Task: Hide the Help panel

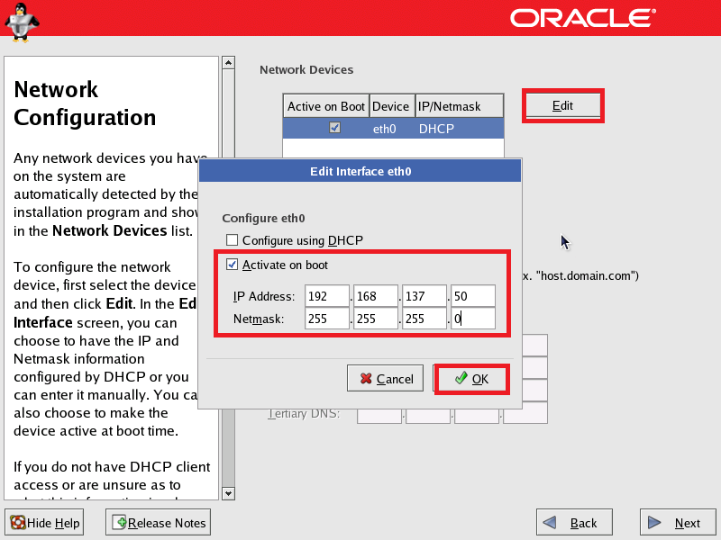Action: click(x=44, y=523)
